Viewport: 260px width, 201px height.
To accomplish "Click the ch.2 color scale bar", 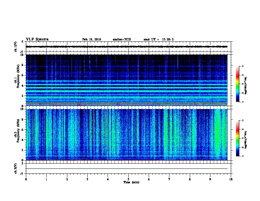I will point(238,138).
